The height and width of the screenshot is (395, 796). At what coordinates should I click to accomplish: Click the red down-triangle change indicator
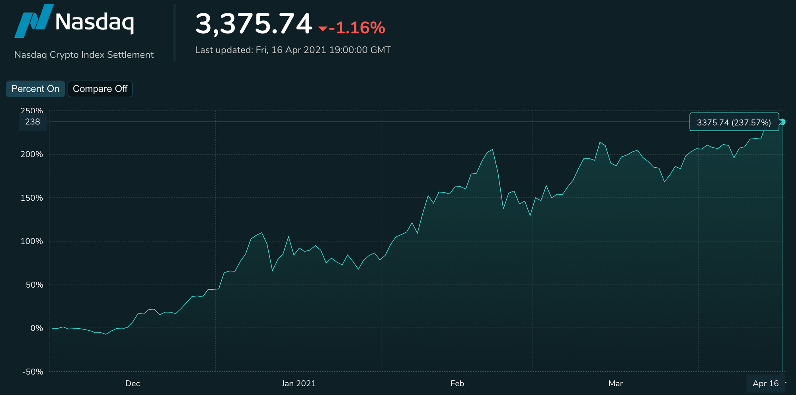click(323, 29)
